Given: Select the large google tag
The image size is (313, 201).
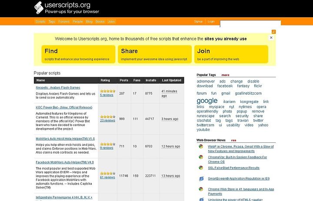Looking at the screenshot, I should 207,101.
